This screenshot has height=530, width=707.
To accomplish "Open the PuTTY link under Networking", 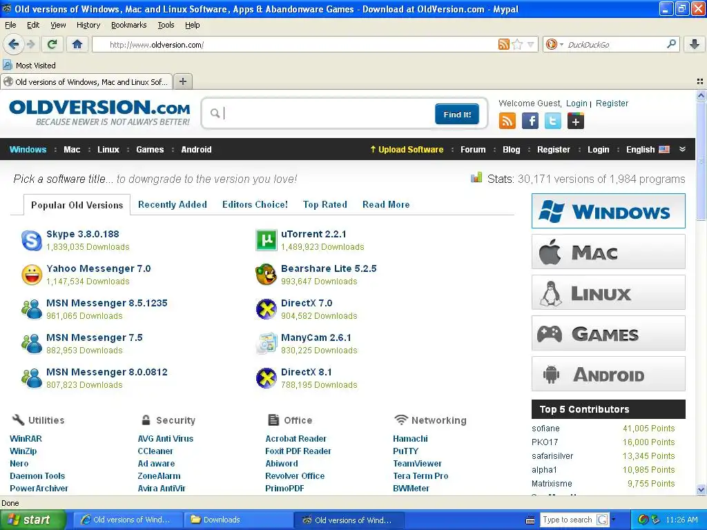I will coord(406,451).
